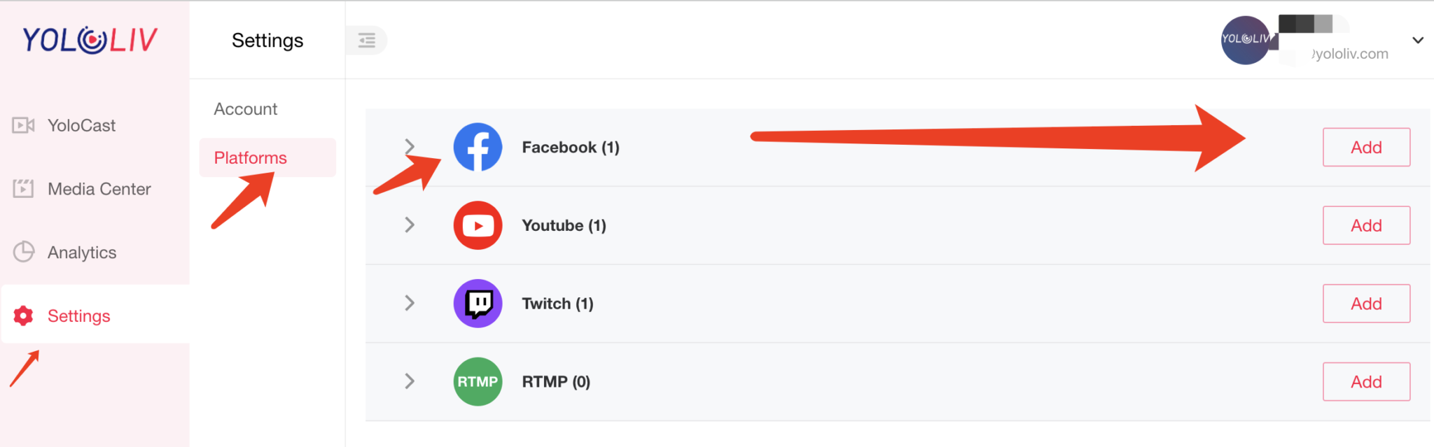Open the Platforms settings tab
The image size is (1434, 447).
tap(249, 157)
